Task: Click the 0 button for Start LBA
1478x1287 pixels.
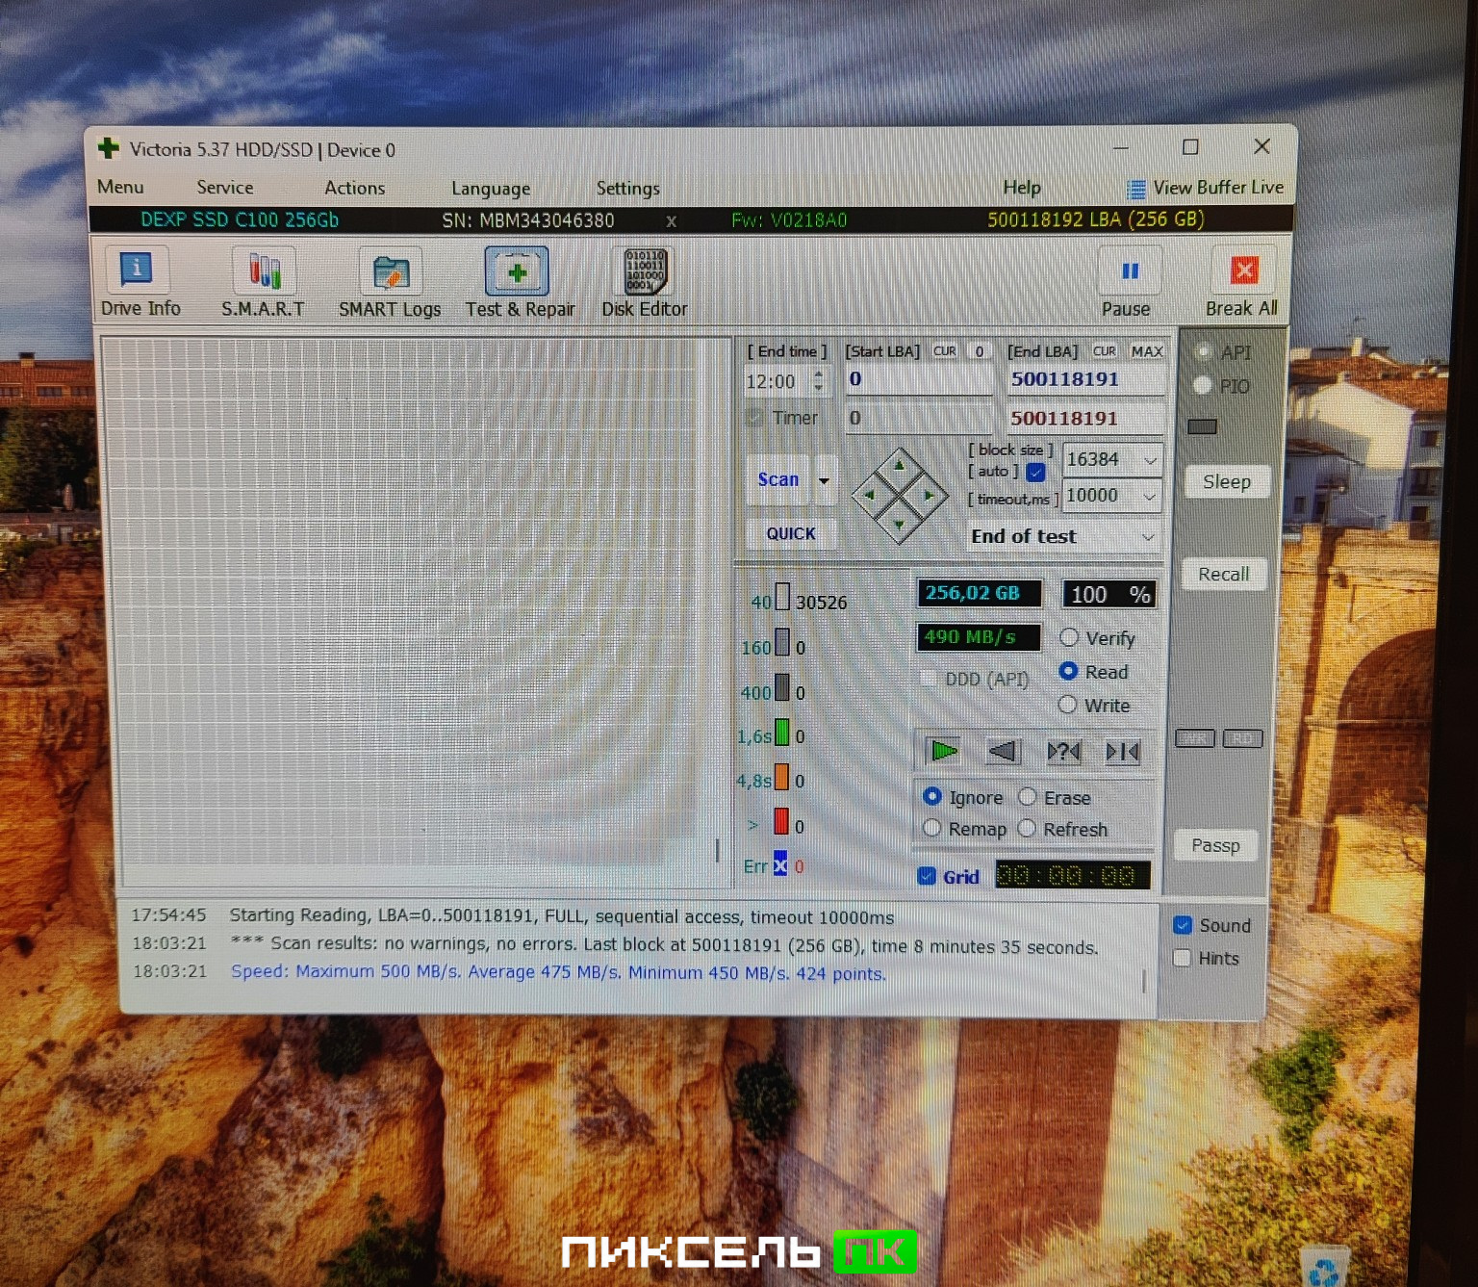Action: pyautogui.click(x=980, y=351)
